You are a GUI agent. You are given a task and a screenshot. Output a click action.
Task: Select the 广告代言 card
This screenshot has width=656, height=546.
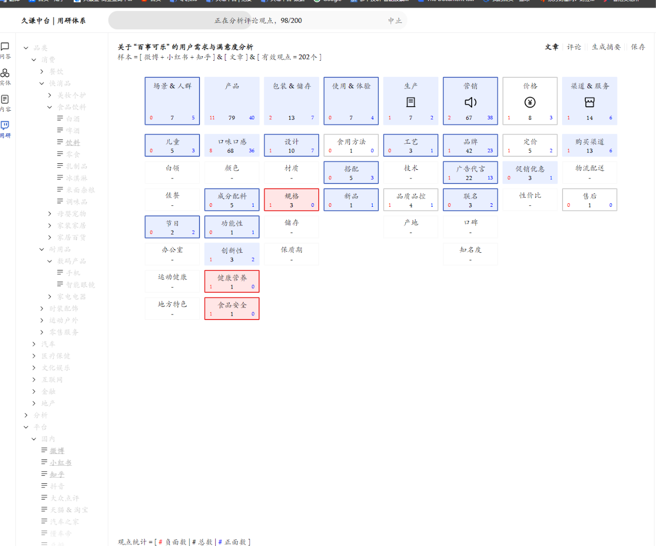(x=470, y=172)
